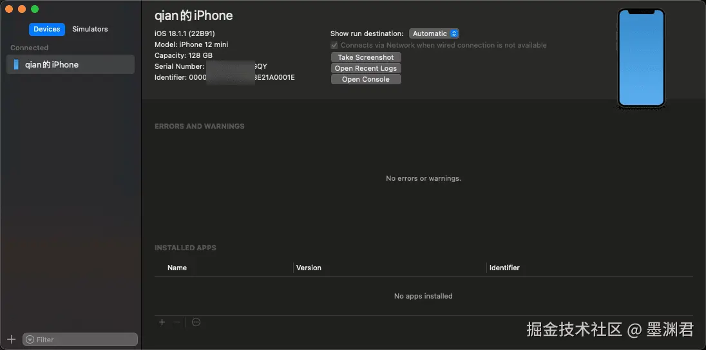The height and width of the screenshot is (350, 706).
Task: Click the Identifier line text
Action: tap(225, 77)
